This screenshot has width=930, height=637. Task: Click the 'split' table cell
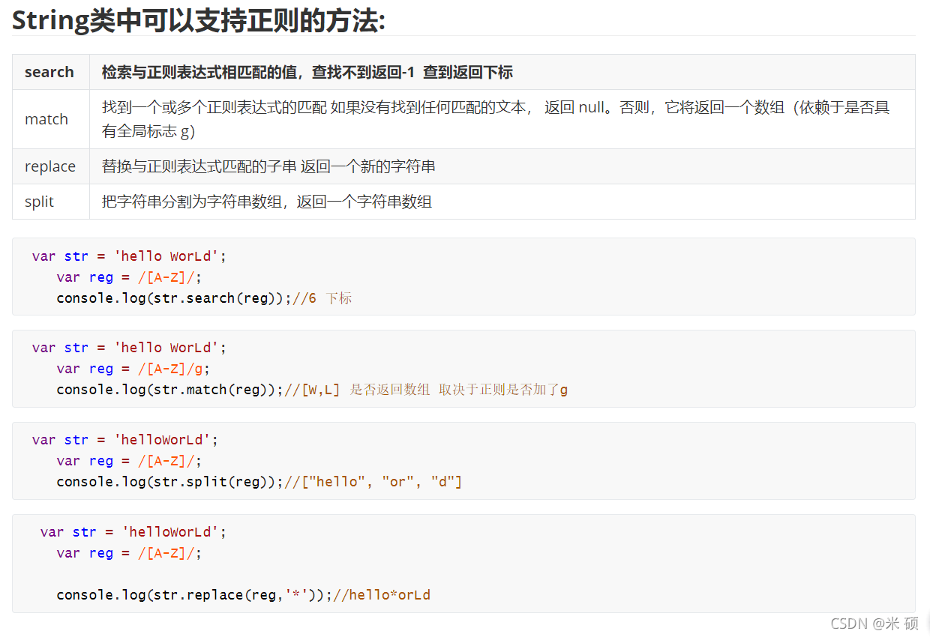(x=50, y=202)
